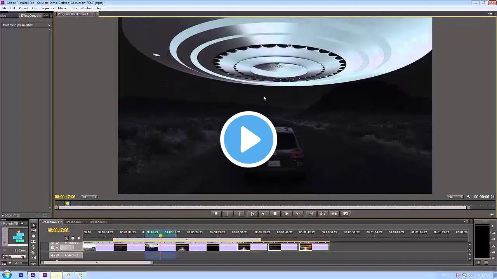Expand the Multiple clips selected arrow

tap(49, 25)
